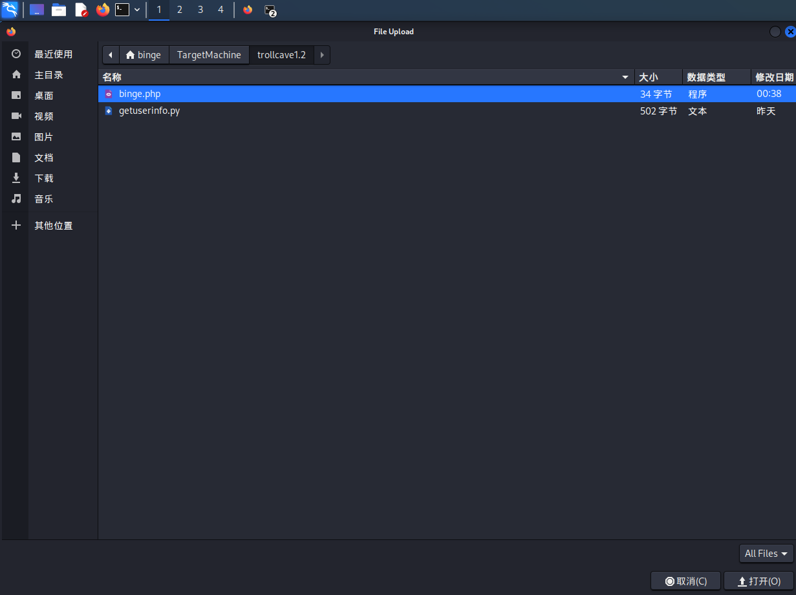
Task: Sort files by Size (大小) column
Action: click(x=658, y=78)
